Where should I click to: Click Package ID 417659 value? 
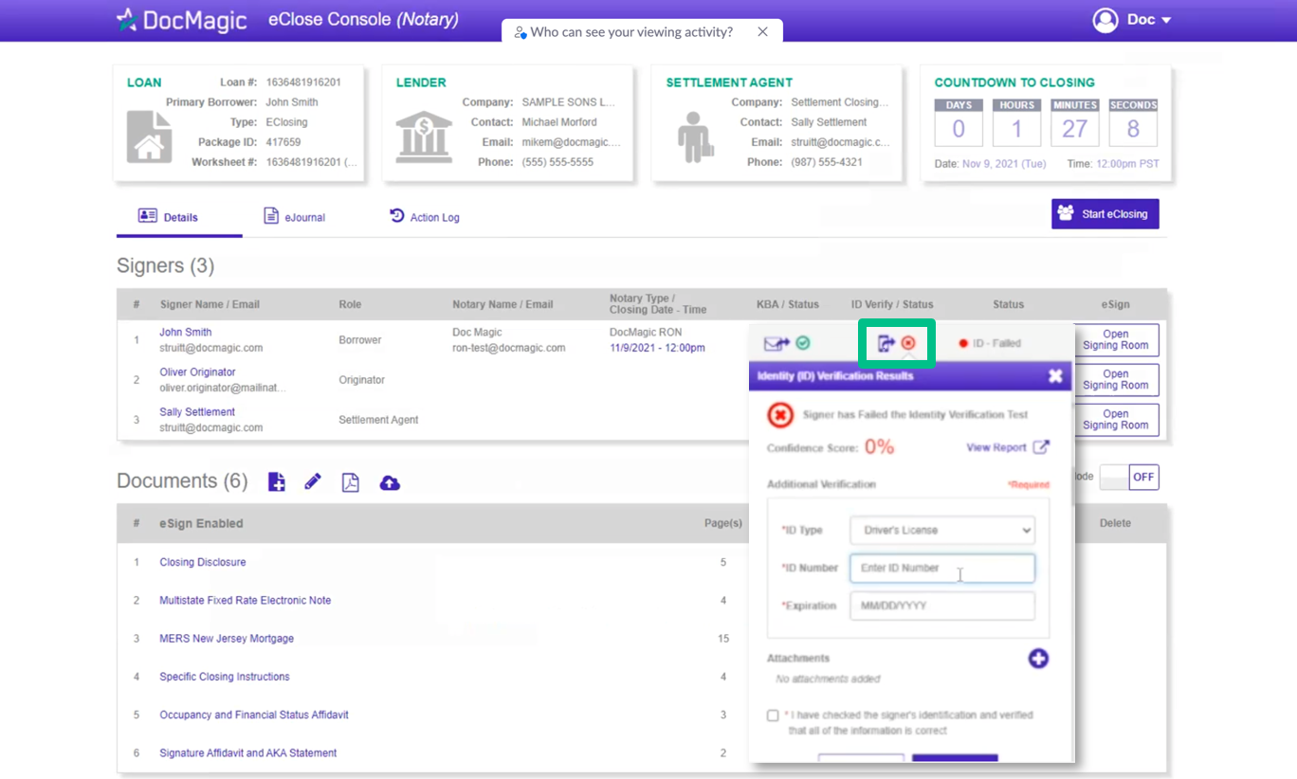pyautogui.click(x=283, y=142)
